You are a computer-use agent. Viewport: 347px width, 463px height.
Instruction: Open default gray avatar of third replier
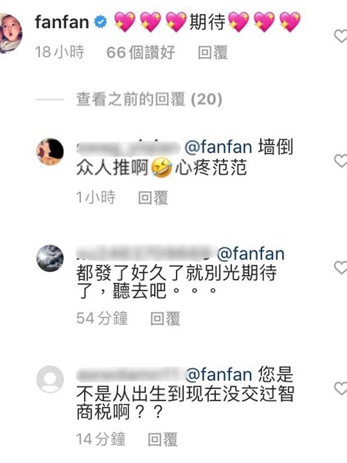pyautogui.click(x=50, y=380)
